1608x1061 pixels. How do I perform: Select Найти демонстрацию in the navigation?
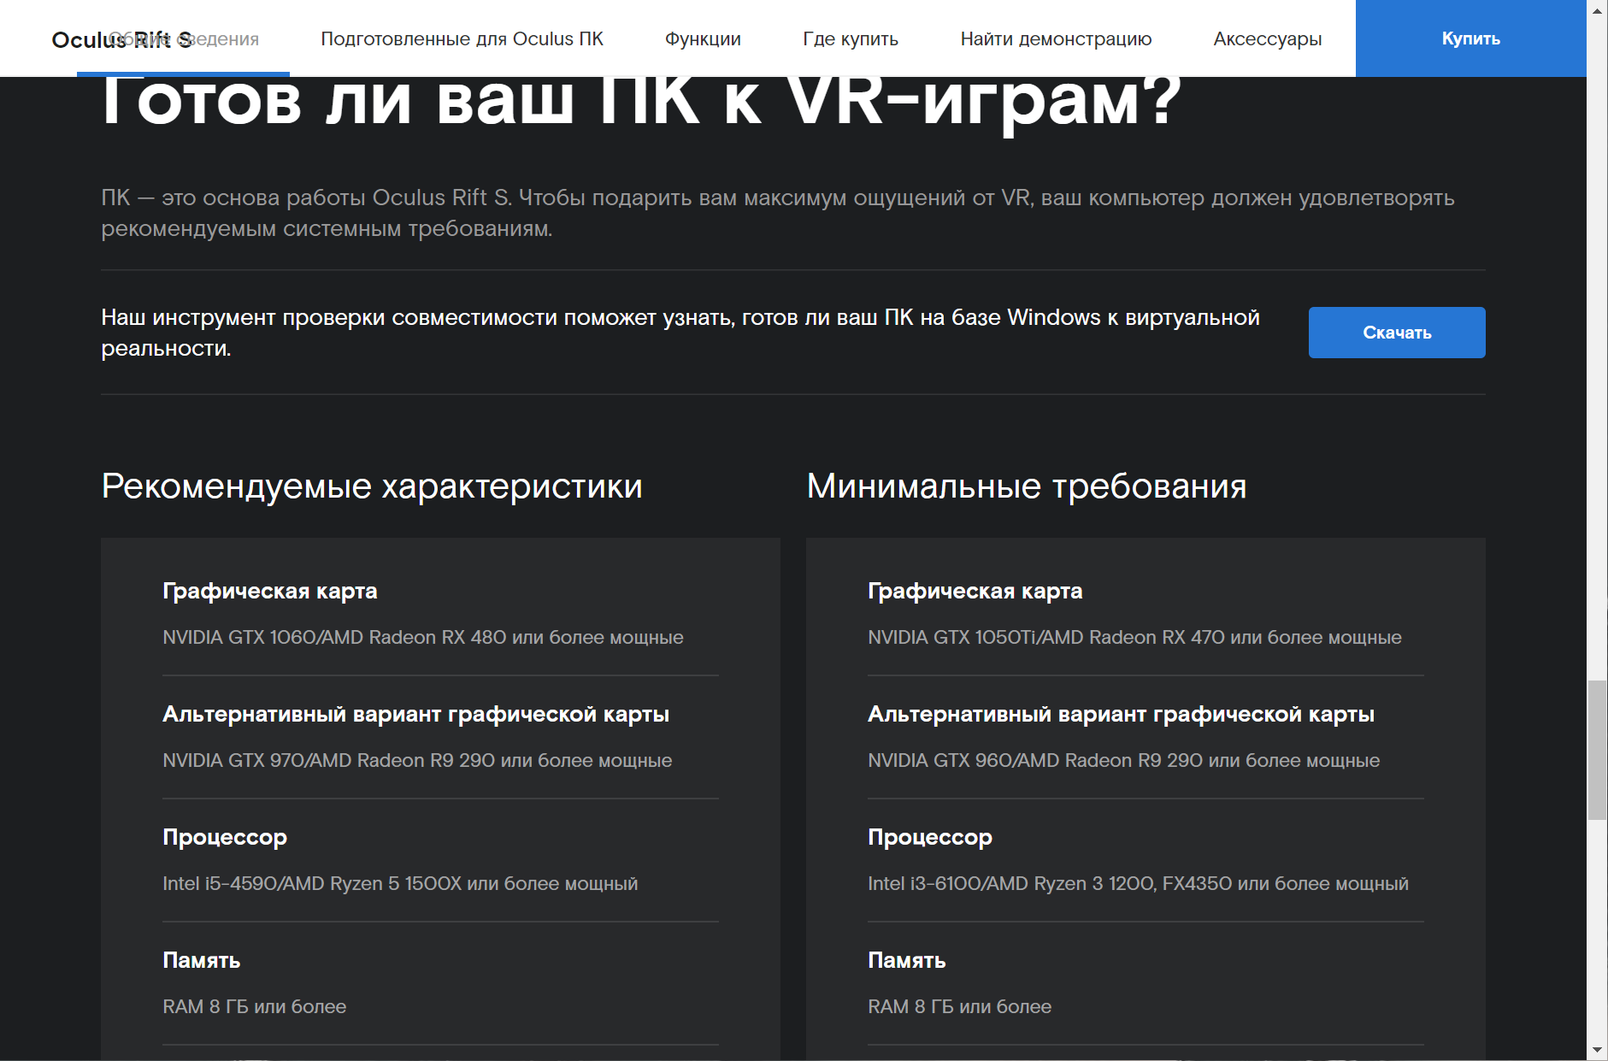pyautogui.click(x=1056, y=39)
